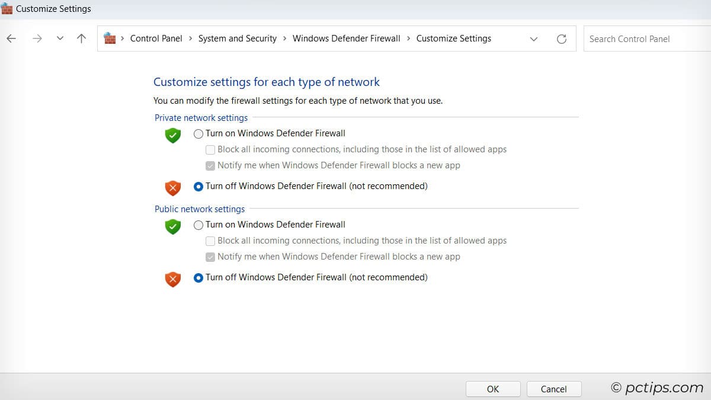Open the recent pages dropdown next to forward arrow
Image resolution: width=711 pixels, height=400 pixels.
(60, 38)
